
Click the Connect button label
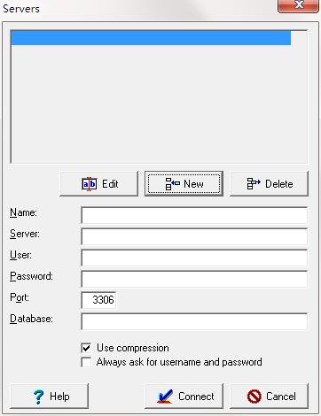click(196, 397)
